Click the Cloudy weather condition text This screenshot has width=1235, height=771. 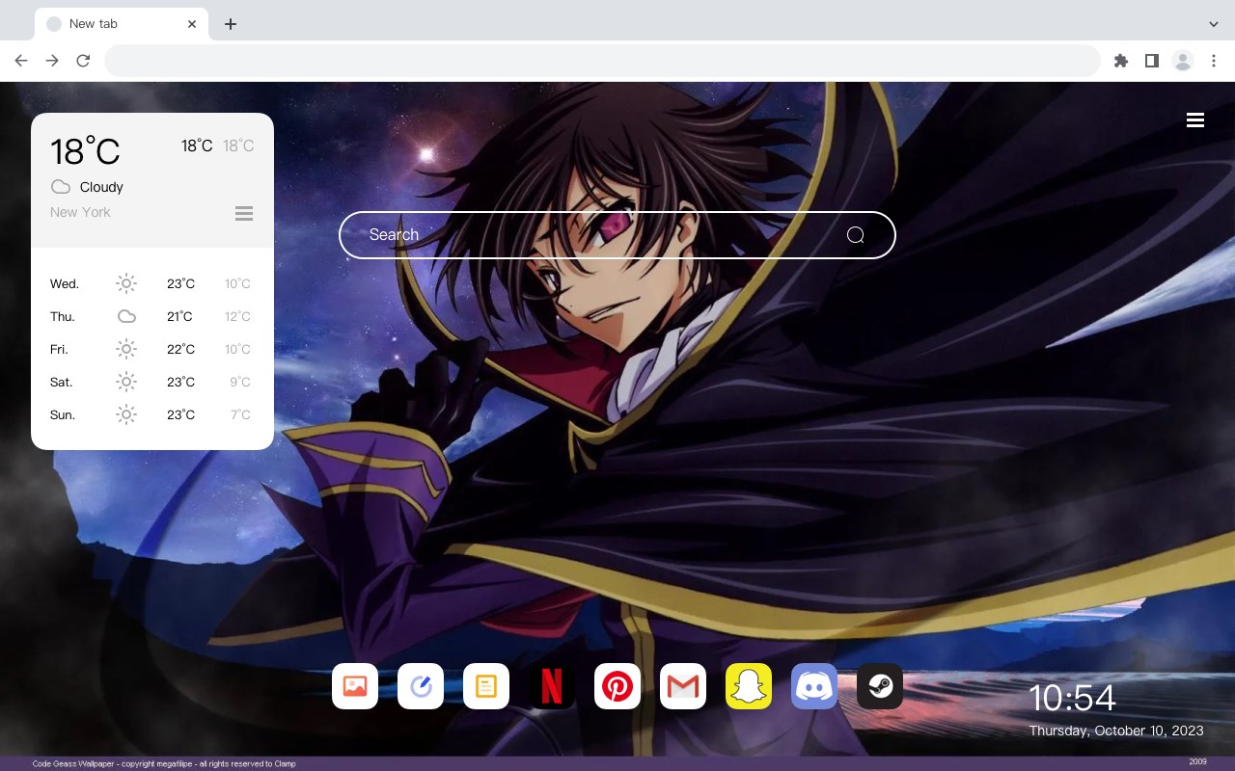(x=101, y=187)
